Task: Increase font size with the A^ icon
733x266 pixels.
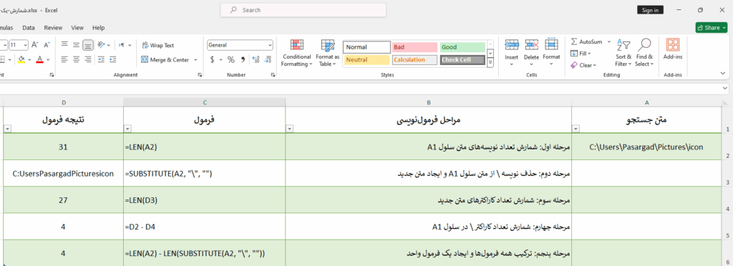Action: 35,45
